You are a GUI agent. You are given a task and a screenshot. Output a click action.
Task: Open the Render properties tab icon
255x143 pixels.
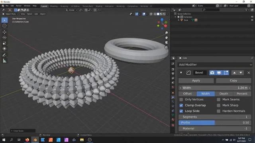point(173,70)
